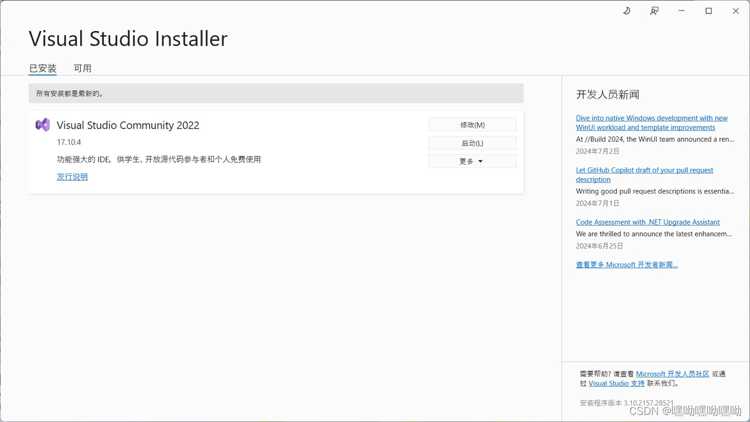Select the Visual Studio Community 2022 title text

(x=128, y=125)
